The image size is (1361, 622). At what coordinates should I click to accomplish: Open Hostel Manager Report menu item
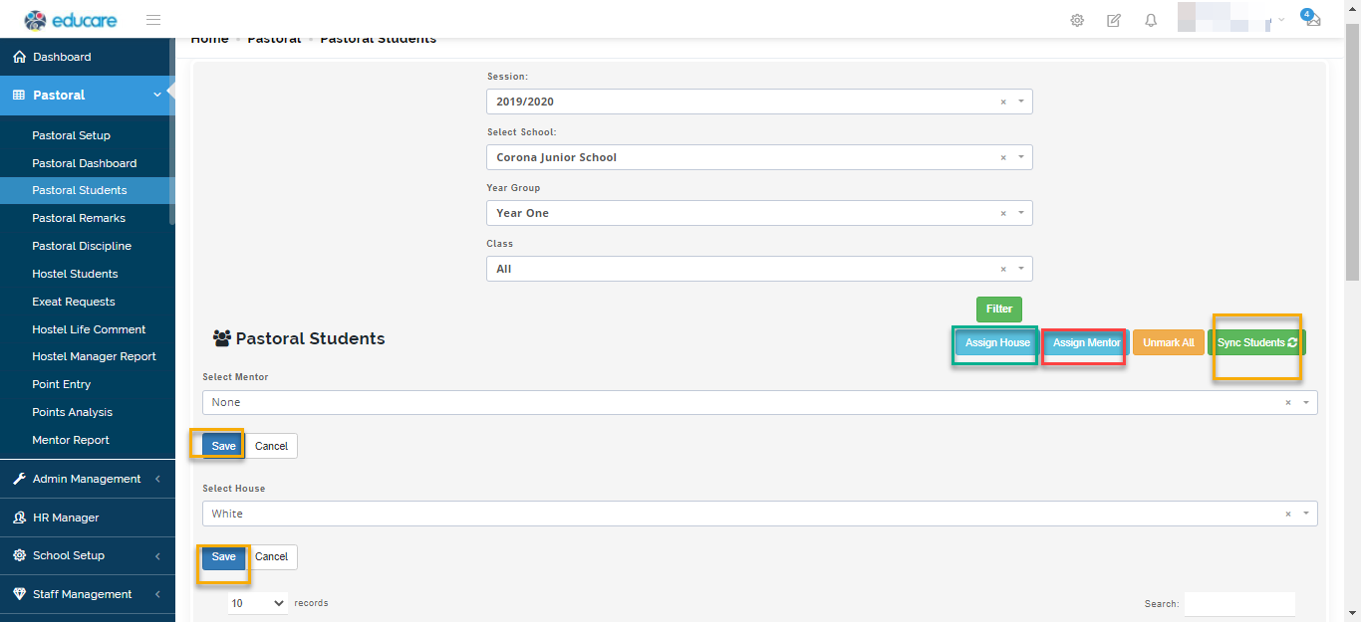coord(94,356)
